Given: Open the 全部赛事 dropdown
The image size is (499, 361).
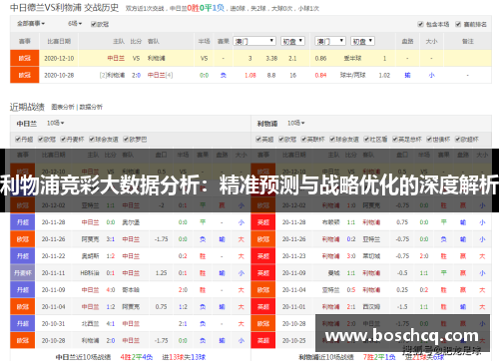Looking at the screenshot, I should point(31,24).
